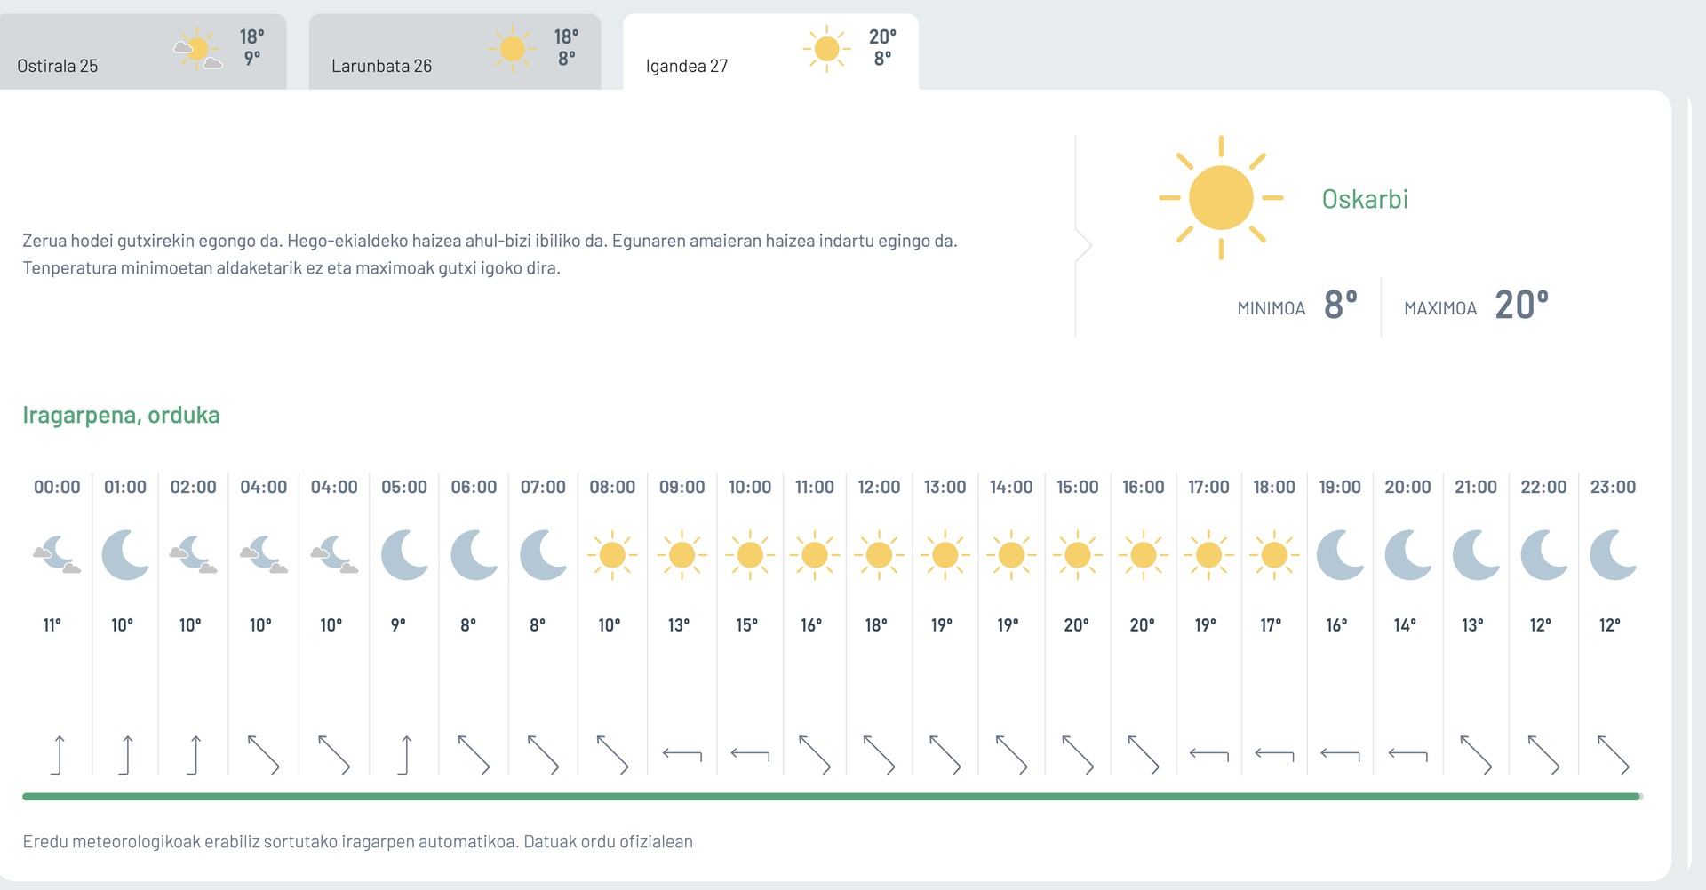Viewport: 1706px width, 890px height.
Task: Click the moon icon at 19:00
Action: [1340, 555]
